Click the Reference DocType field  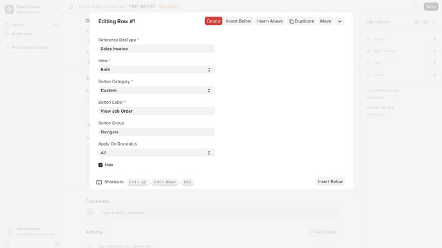tap(156, 49)
